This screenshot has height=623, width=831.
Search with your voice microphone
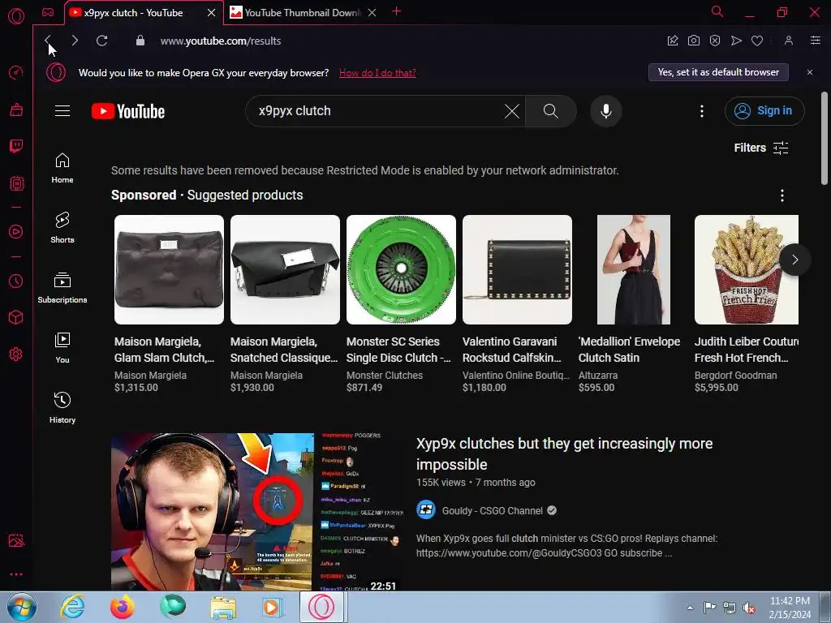(x=606, y=111)
